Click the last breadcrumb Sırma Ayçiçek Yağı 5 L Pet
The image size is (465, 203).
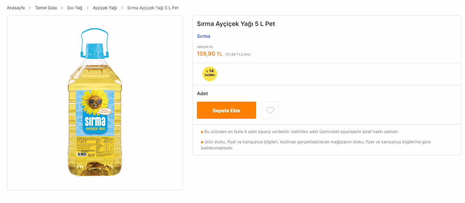click(153, 8)
